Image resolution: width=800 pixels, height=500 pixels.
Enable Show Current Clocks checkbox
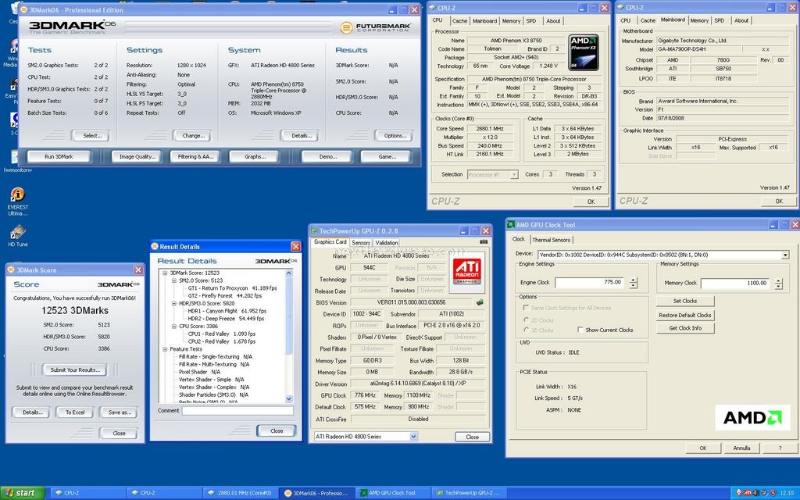coord(580,330)
